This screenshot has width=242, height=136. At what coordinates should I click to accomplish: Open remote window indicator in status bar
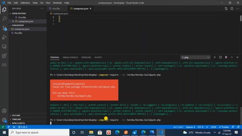(x=3, y=127)
